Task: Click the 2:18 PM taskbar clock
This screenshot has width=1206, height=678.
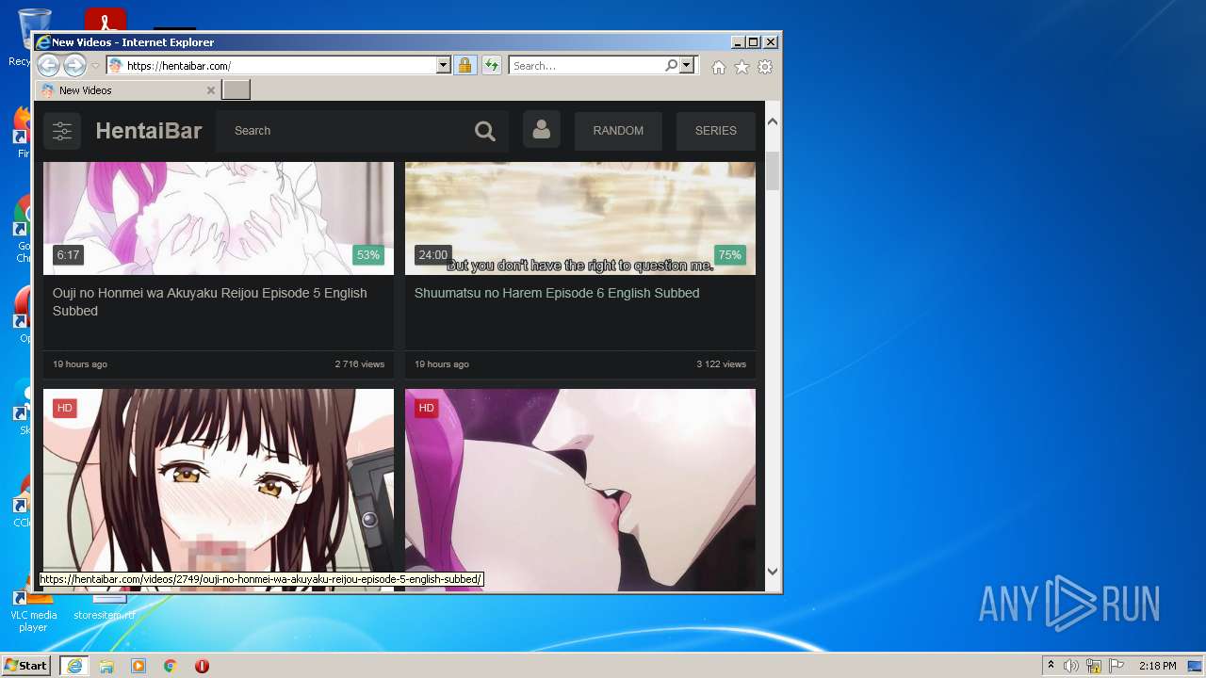Action: click(x=1157, y=666)
